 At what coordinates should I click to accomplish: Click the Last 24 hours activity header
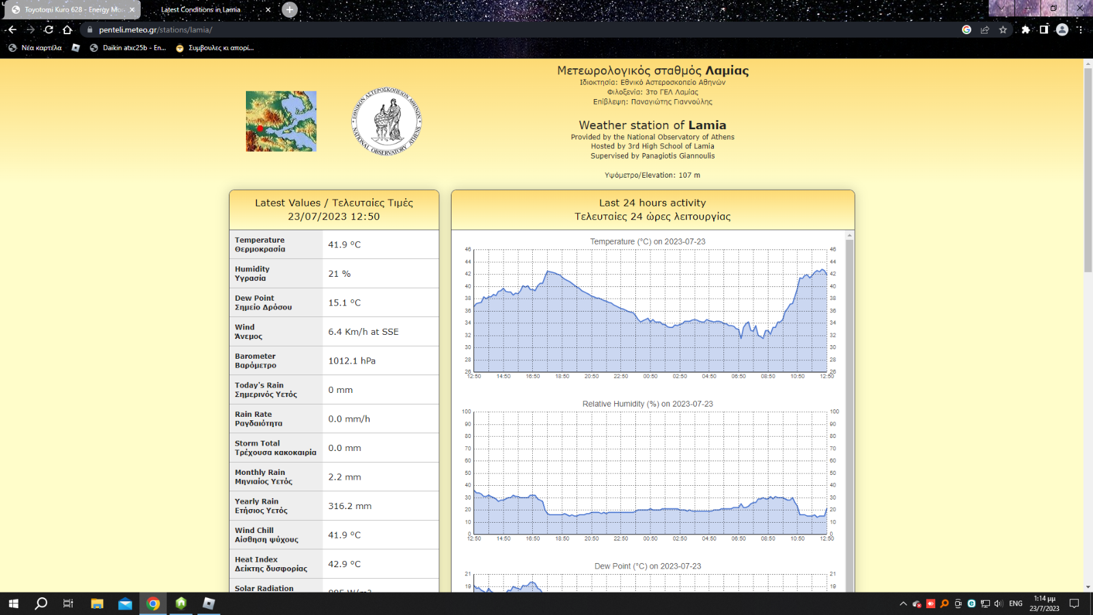click(x=652, y=210)
